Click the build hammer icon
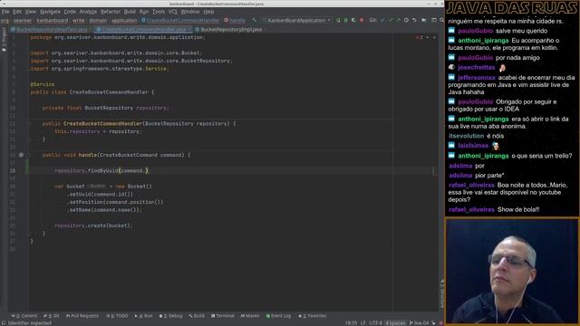Screen dimensions: 580x326 [x=254, y=20]
